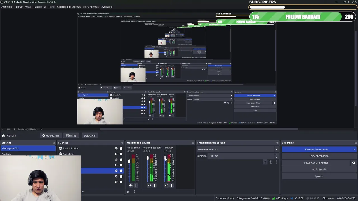Open the Editar menu
This screenshot has width=358, height=201.
[19, 7]
